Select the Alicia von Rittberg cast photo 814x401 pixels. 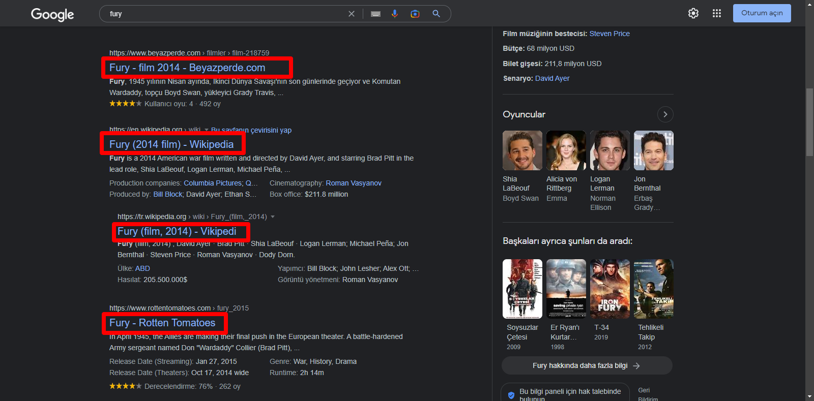pyautogui.click(x=566, y=150)
